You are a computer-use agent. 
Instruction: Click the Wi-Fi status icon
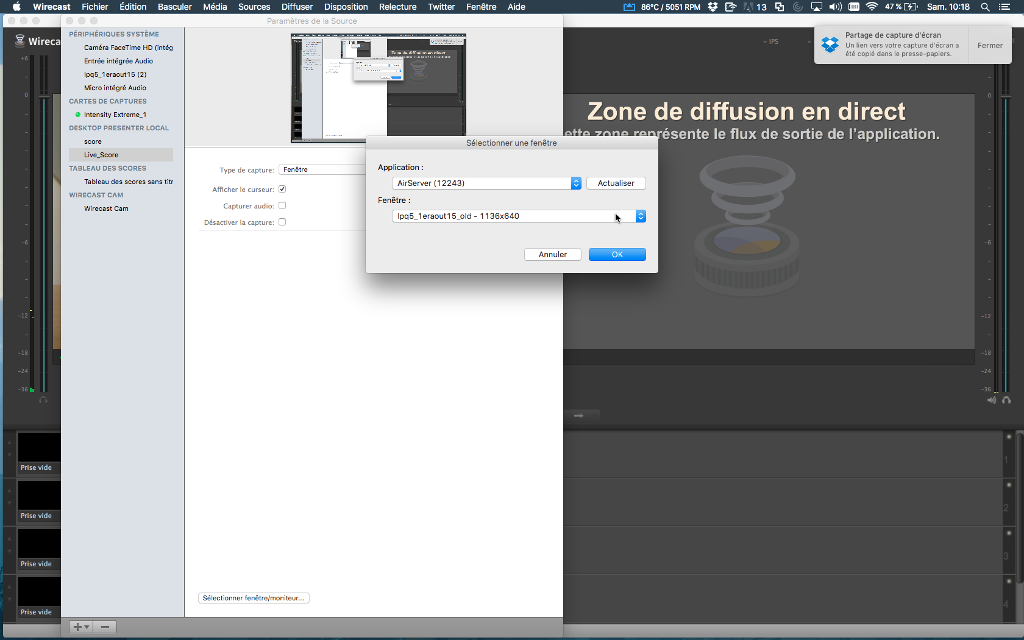pos(872,7)
